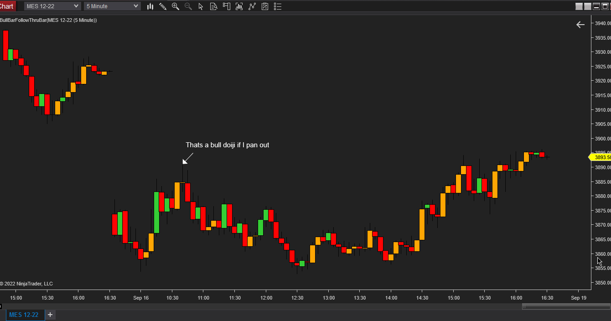Screen dimensions: 611x321
Task: Select the Drawing Tools pencil icon
Action: [162, 6]
